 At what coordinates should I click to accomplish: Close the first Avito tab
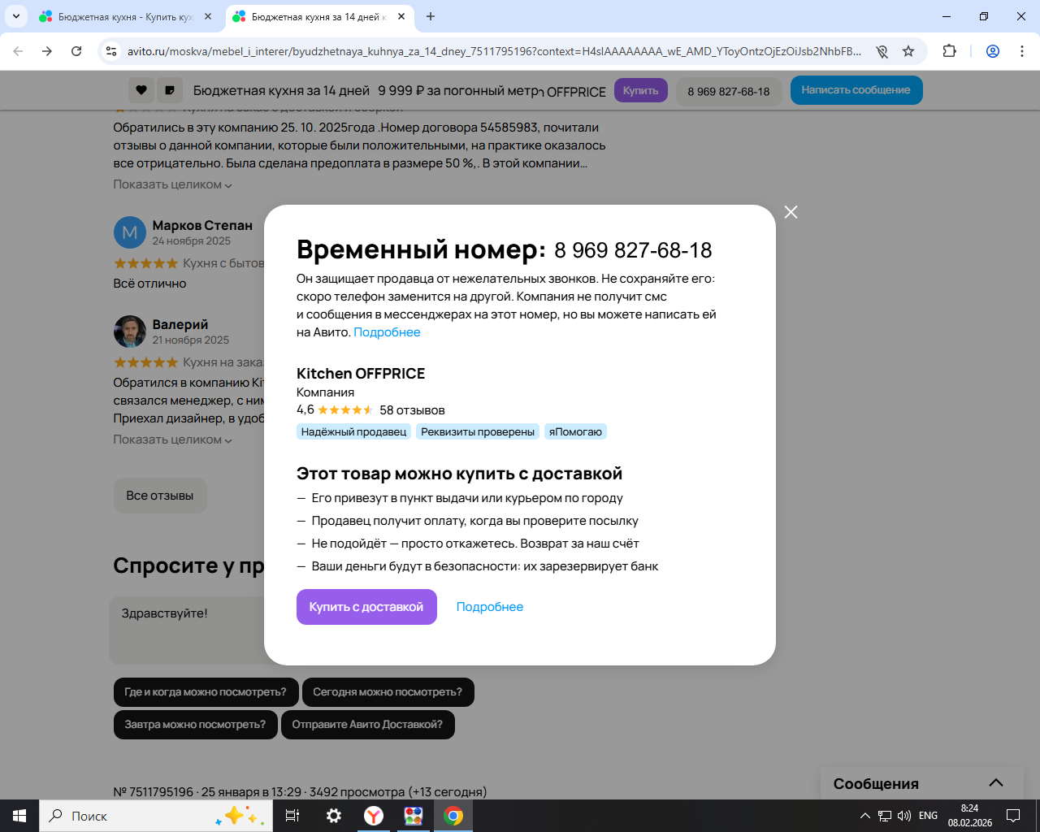point(208,16)
